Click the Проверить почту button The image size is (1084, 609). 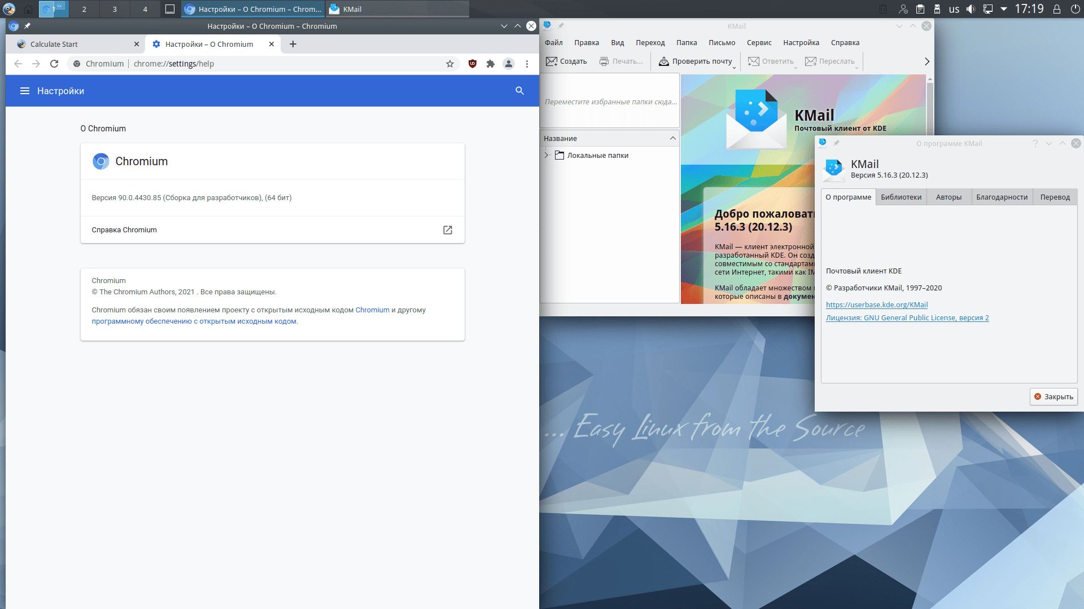tap(696, 61)
